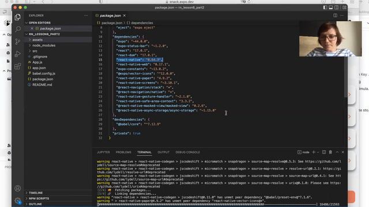Open the .gitignore file
Viewport: 369px width, 207px height.
tap(40, 56)
